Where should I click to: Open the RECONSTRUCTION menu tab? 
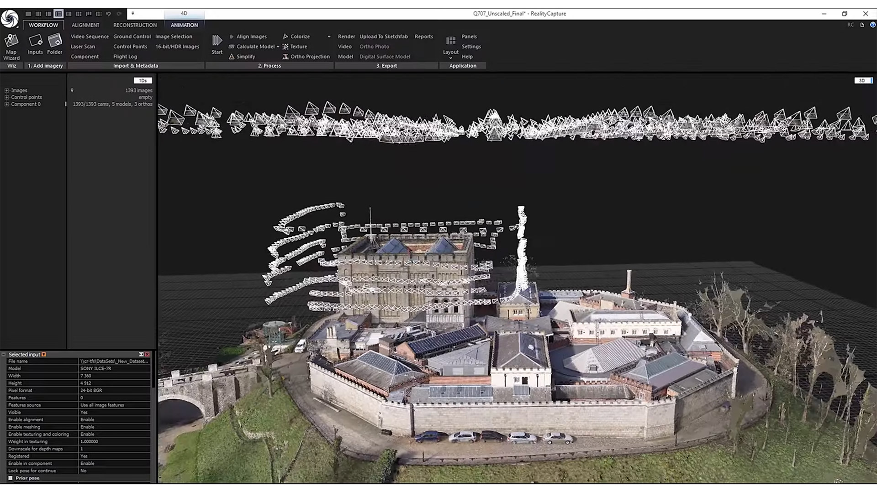(x=135, y=25)
